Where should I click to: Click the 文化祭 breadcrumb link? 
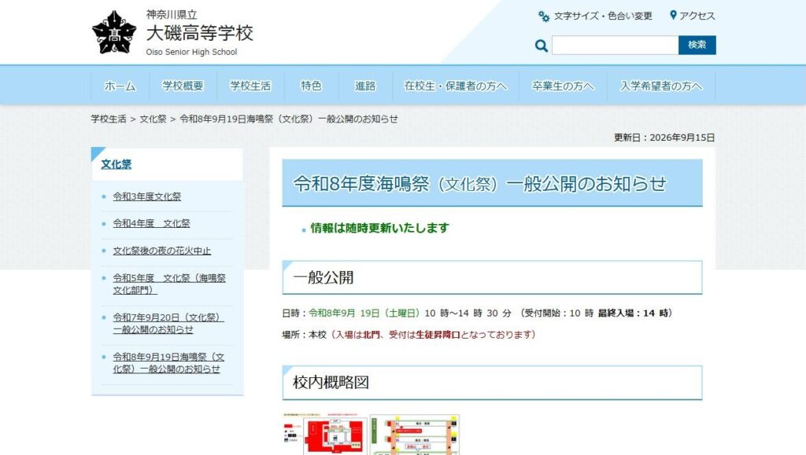click(153, 119)
